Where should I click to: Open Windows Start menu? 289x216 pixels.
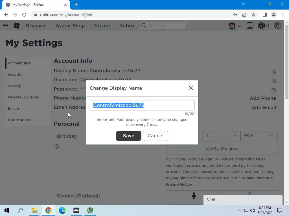coord(7,210)
